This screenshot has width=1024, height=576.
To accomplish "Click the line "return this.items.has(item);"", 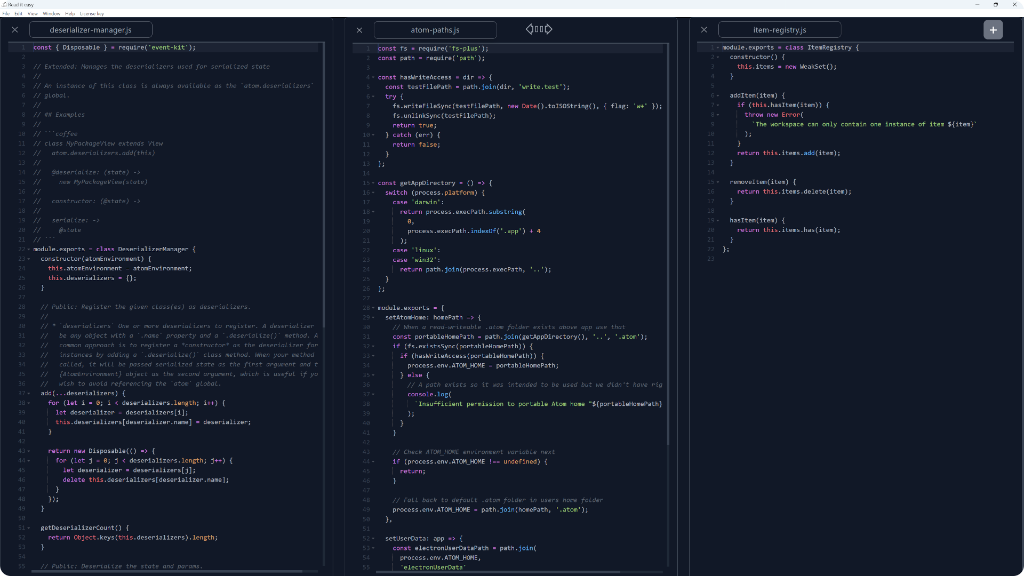I will pyautogui.click(x=789, y=230).
